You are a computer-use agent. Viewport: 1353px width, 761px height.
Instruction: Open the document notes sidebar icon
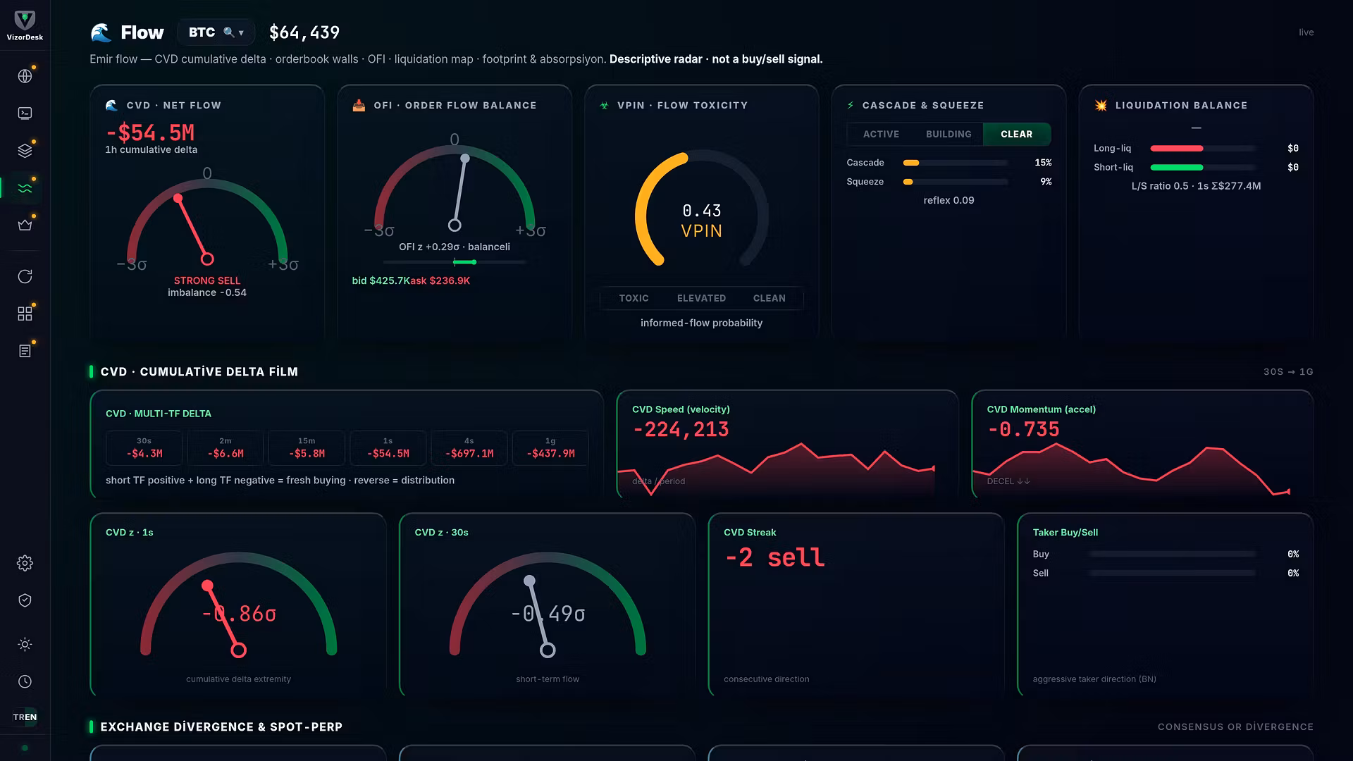(x=25, y=351)
